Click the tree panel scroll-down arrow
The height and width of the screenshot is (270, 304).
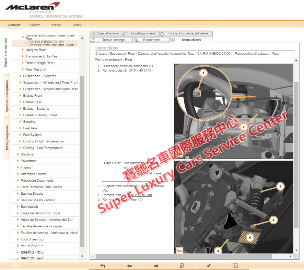click(82, 256)
